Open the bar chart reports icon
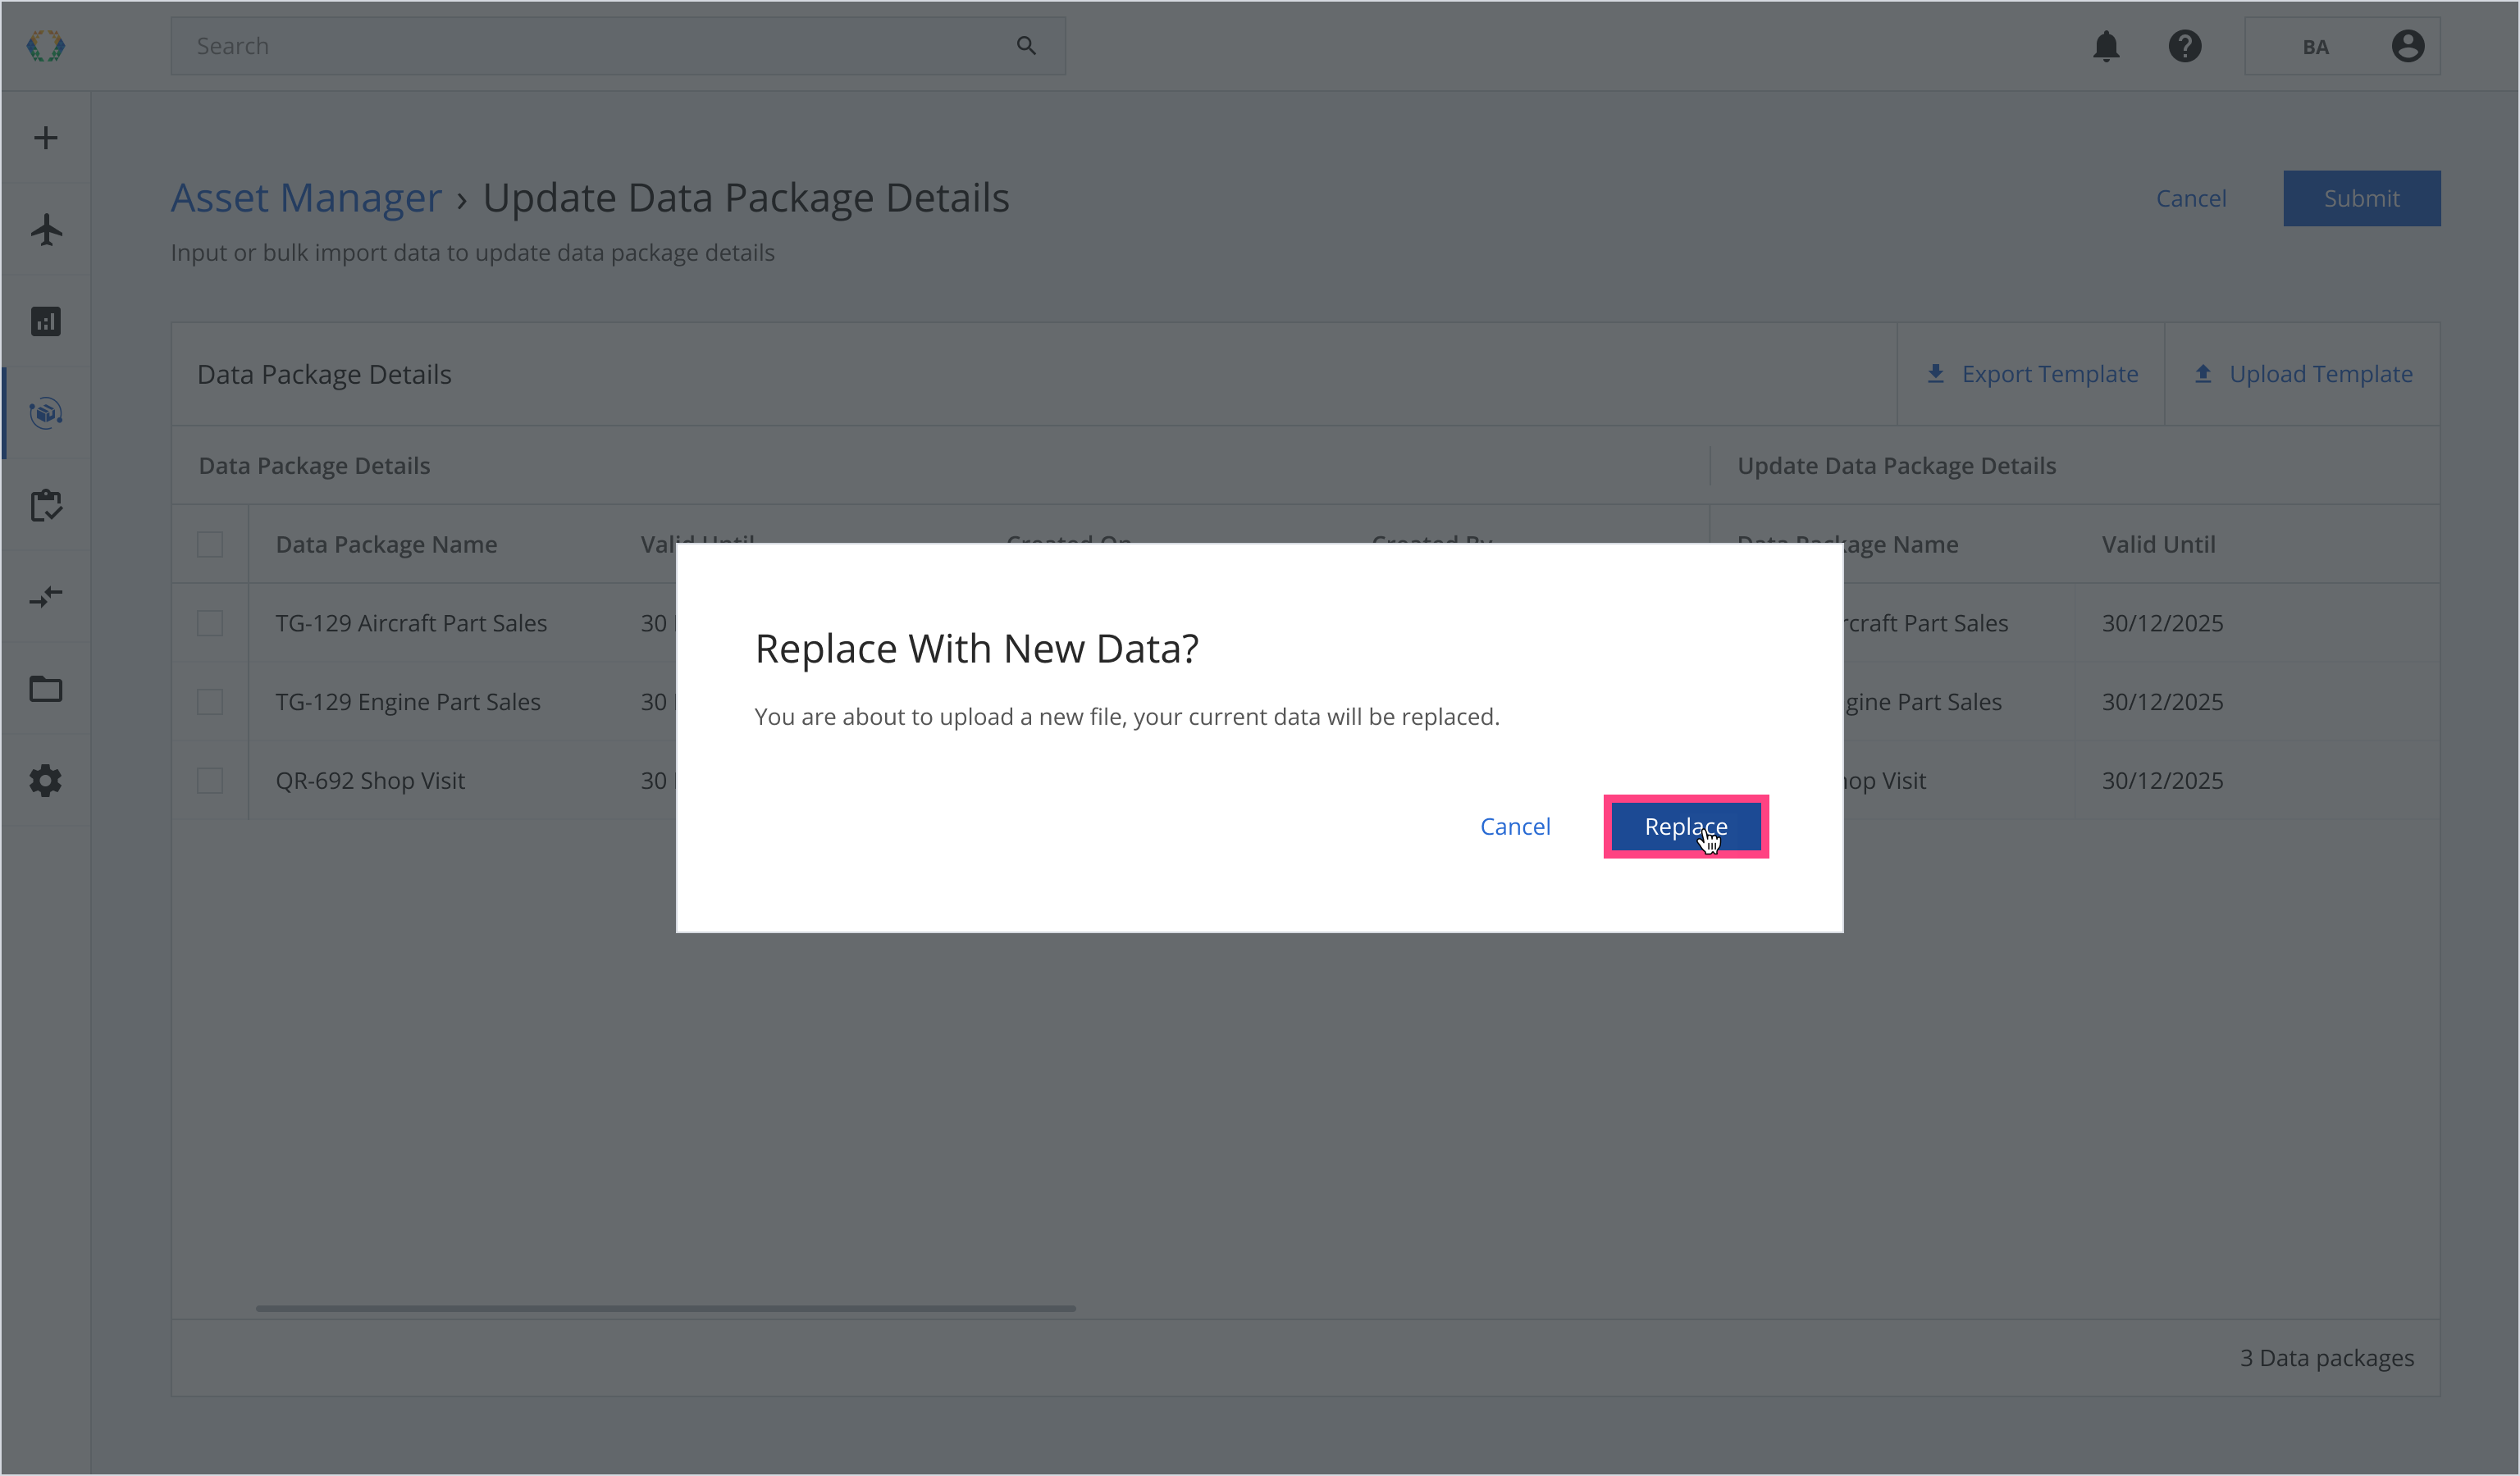 click(x=46, y=321)
